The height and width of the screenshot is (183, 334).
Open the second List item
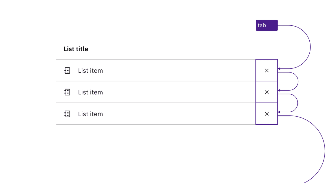[90, 92]
